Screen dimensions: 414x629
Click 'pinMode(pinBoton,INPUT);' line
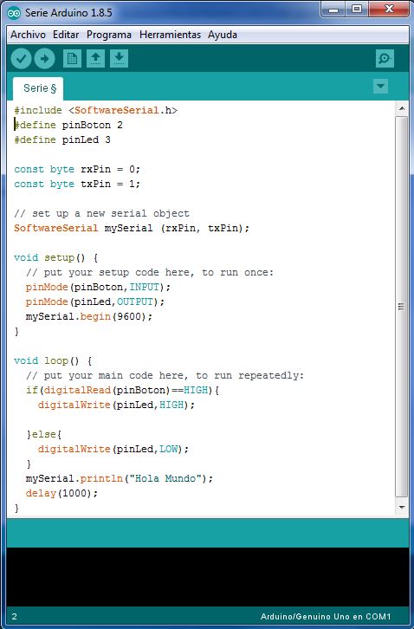click(x=98, y=288)
